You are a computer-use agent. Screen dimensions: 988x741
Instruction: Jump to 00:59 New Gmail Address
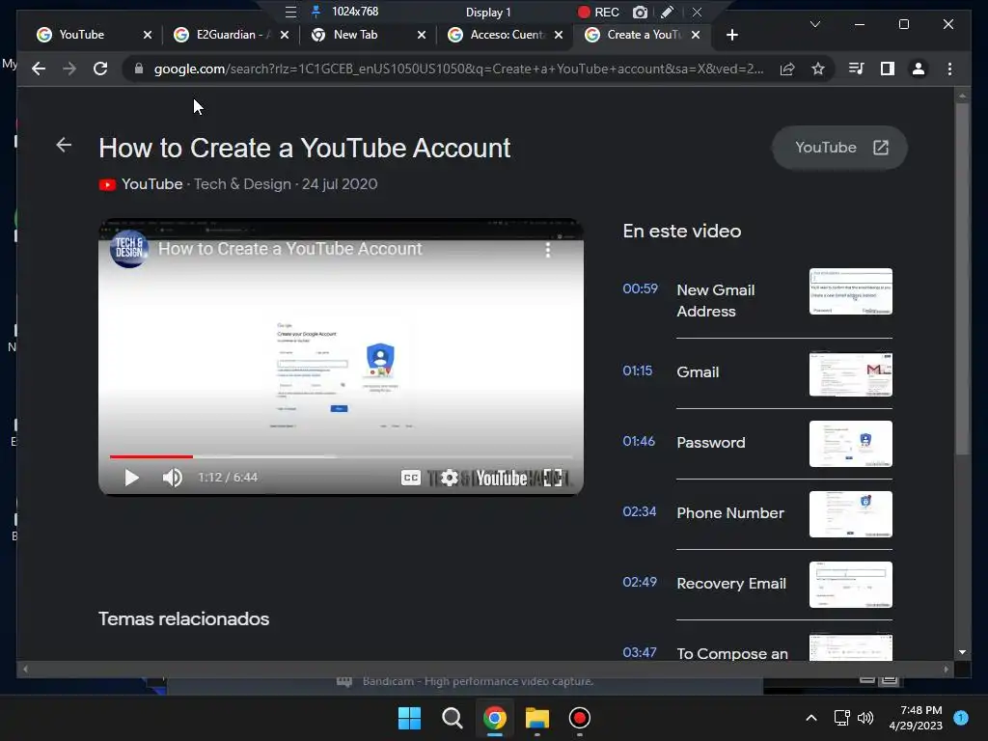point(757,300)
